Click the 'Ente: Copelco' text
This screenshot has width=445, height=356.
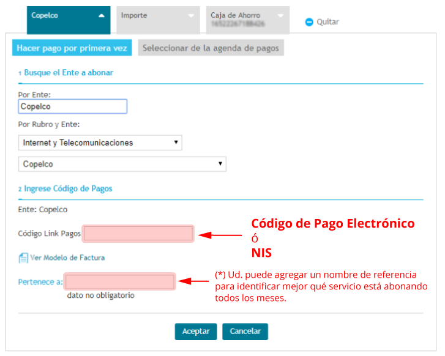[43, 210]
